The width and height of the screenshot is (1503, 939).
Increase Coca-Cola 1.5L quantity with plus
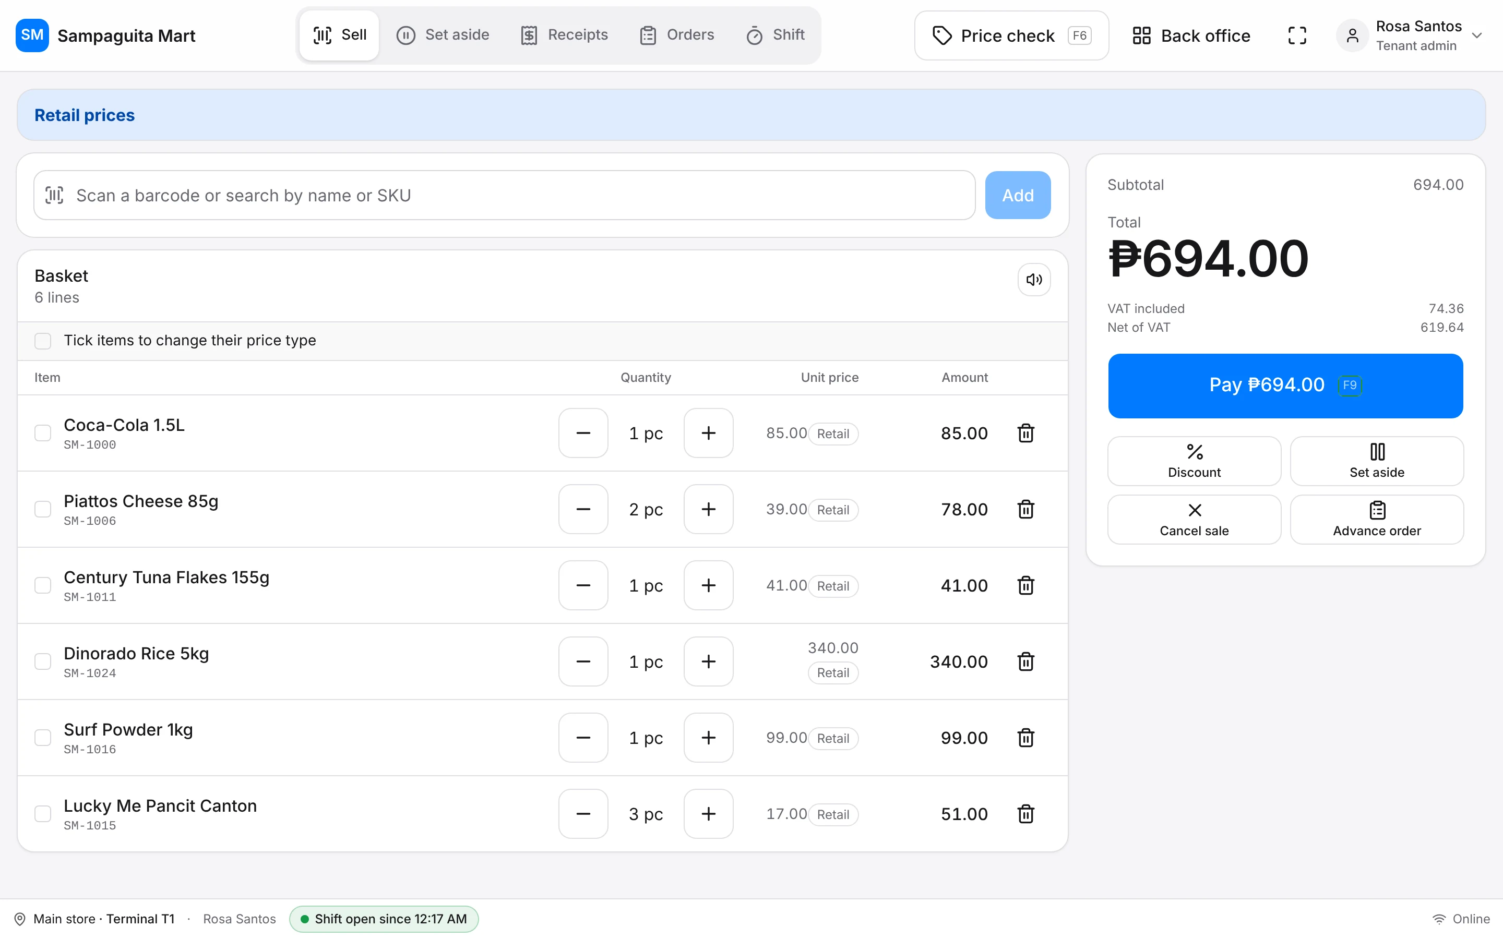point(708,433)
